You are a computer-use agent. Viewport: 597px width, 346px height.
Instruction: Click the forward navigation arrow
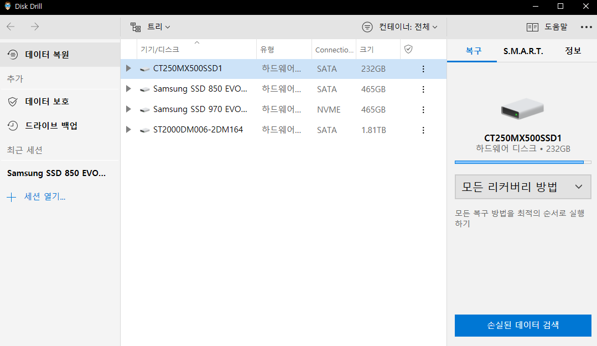tap(35, 26)
